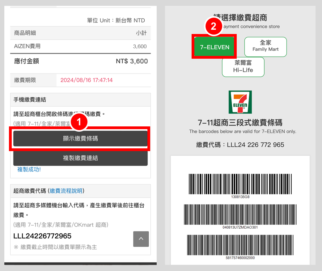Click the 單位 Unit:新台幣 NTD text
The width and height of the screenshot is (322, 271).
[x=116, y=20]
